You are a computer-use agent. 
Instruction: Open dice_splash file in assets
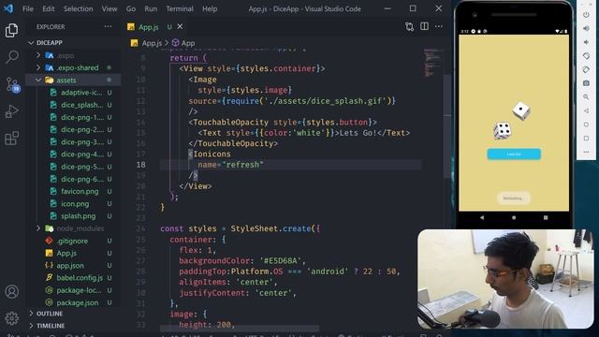(81, 105)
